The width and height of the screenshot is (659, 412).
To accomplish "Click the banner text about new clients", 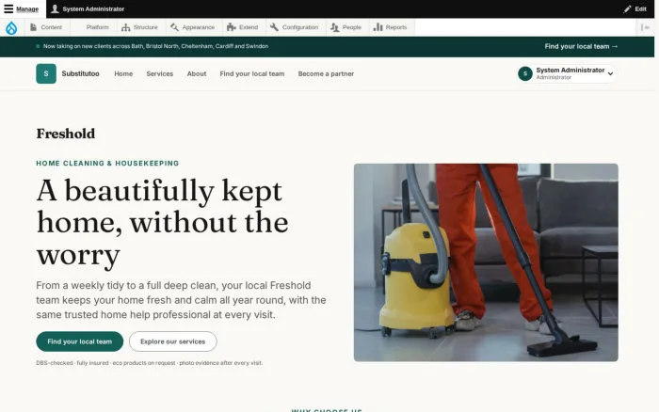I will coord(155,46).
